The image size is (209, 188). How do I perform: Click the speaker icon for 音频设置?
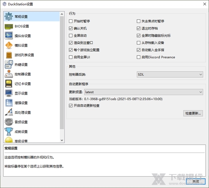[9, 122]
